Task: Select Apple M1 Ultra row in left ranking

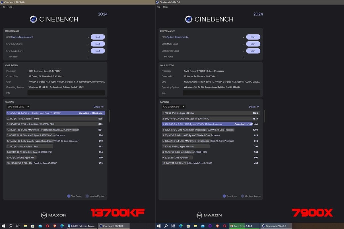Action: pyautogui.click(x=55, y=119)
